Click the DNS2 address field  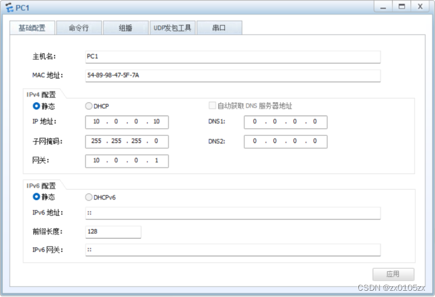click(285, 141)
